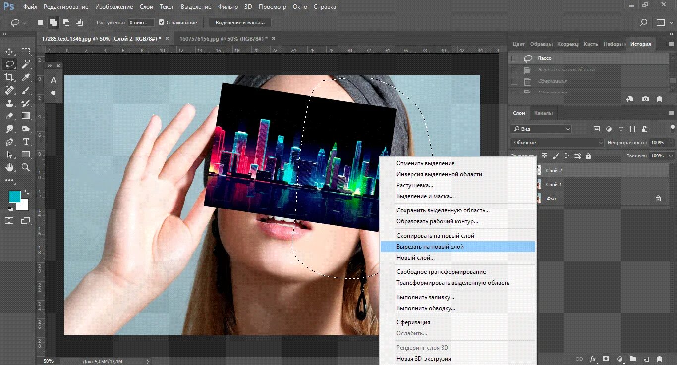Image resolution: width=677 pixels, height=365 pixels.
Task: Click the trash icon in Layers panel
Action: pos(659,359)
